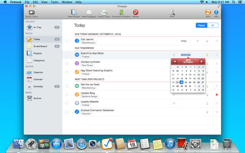Open the Tasks menu

(55, 2)
